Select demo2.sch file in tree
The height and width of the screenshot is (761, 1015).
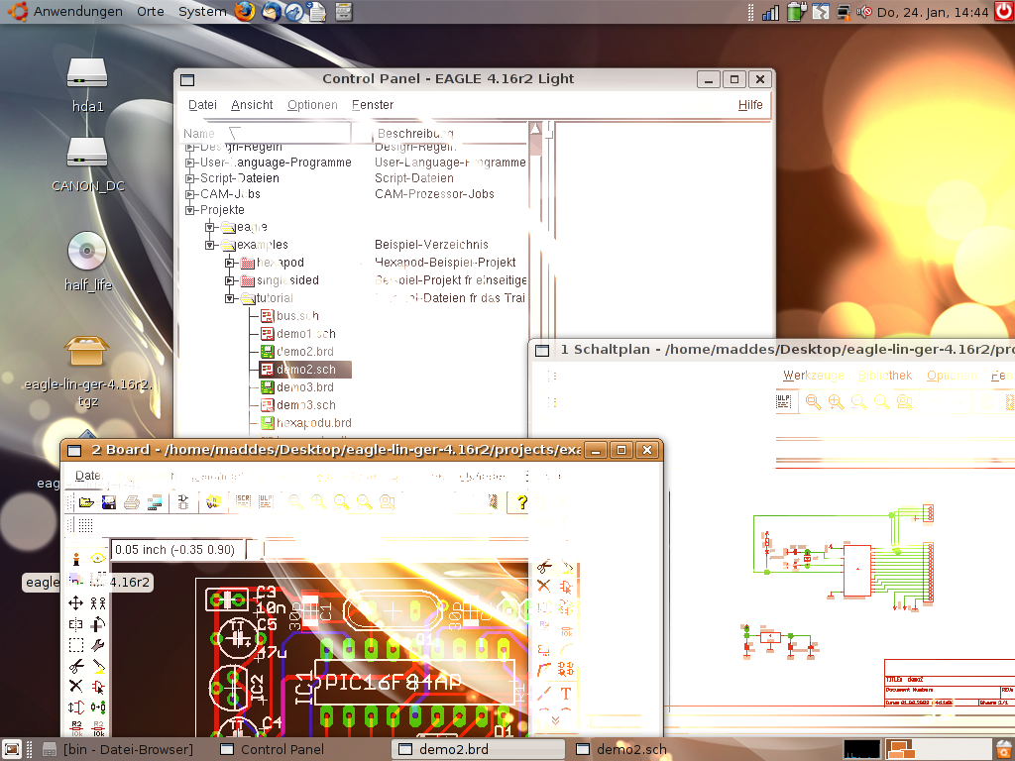tap(305, 370)
